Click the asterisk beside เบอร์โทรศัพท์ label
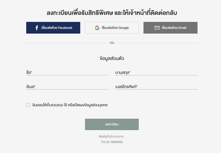 [137, 86]
